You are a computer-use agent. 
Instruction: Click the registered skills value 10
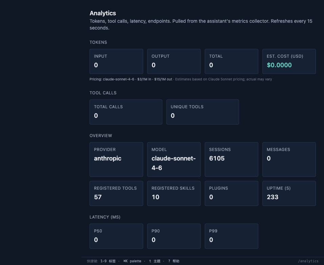(155, 197)
